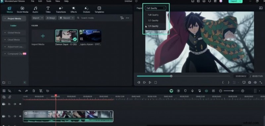Viewport: 265px width, 126px height.
Task: Open the Import dropdown
Action: tap(38, 18)
